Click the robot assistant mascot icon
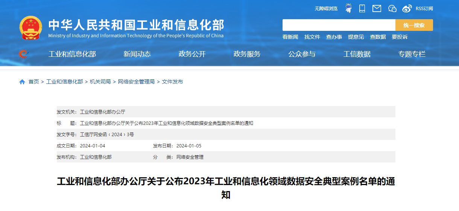The height and width of the screenshot is (211, 459). [x=348, y=8]
